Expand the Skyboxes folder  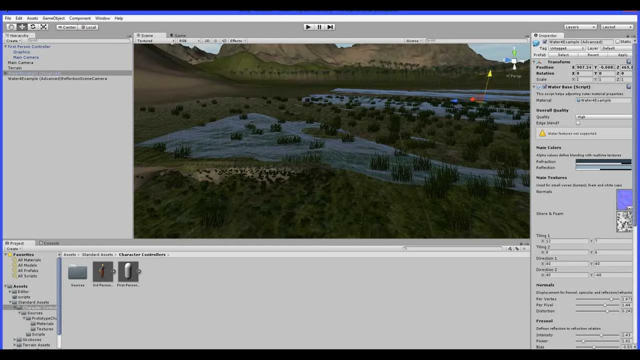point(14,339)
